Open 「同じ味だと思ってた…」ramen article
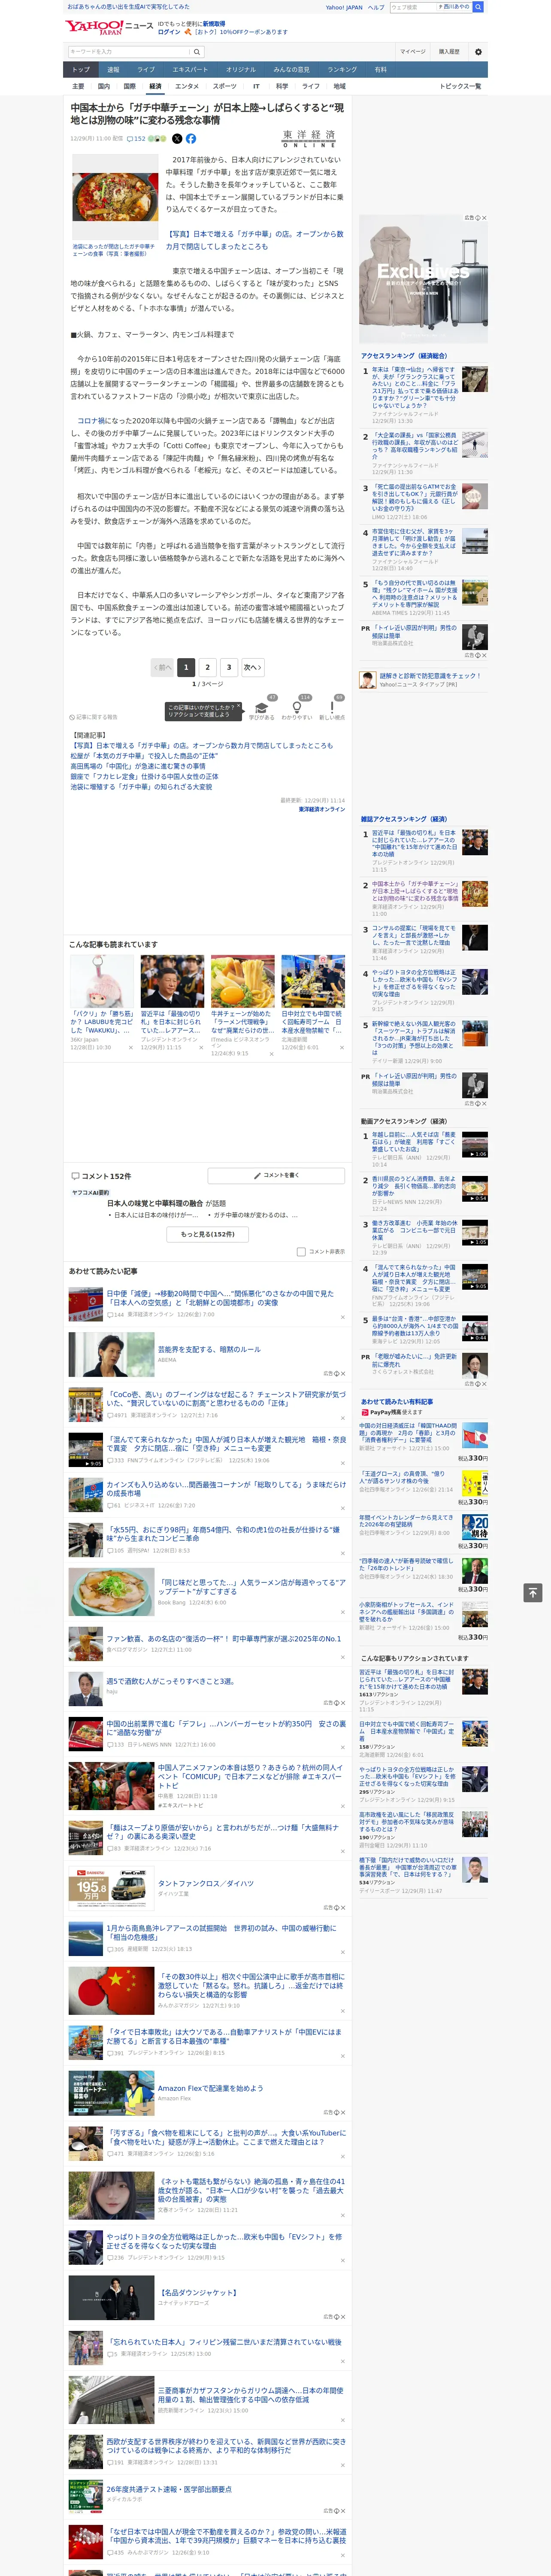Viewport: 551px width, 2576px height. click(x=251, y=1587)
